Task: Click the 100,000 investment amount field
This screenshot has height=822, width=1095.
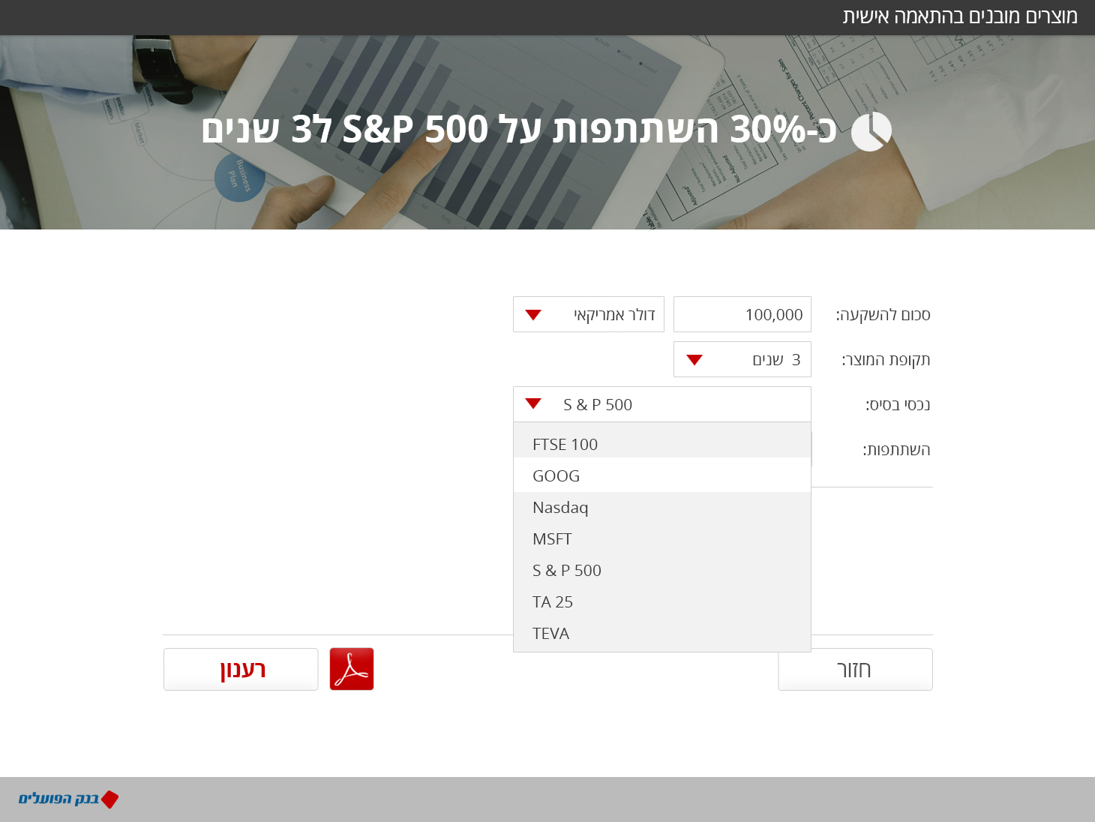Action: tap(742, 314)
